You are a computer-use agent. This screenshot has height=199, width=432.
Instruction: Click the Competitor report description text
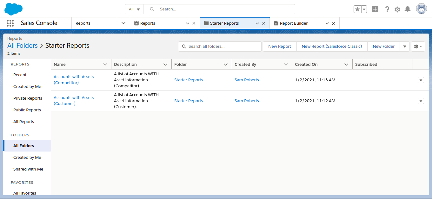tap(136, 80)
